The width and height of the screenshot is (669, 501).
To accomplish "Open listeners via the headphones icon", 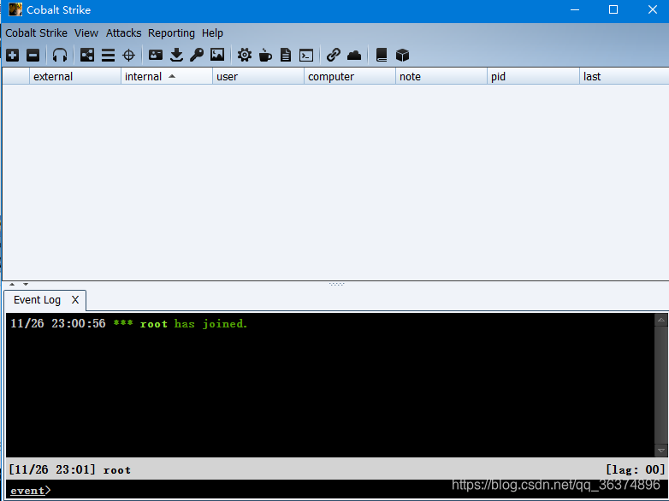I will [60, 55].
